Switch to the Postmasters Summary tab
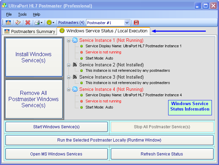The image size is (219, 165). coord(29,31)
